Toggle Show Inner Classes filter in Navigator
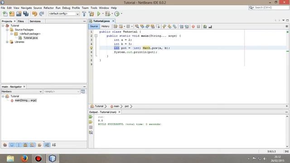290x163 pixels. pos(32,145)
